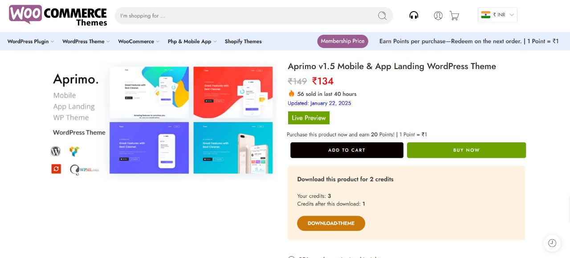Open the INR currency dropdown
This screenshot has width=570, height=258.
(x=497, y=15)
